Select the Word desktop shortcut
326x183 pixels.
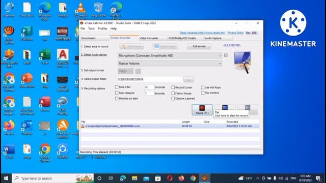[x=9, y=151]
